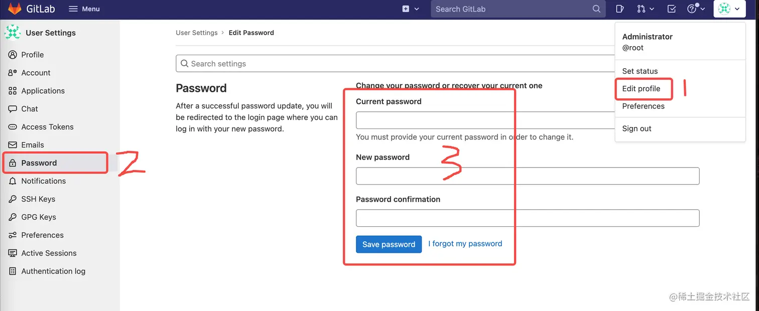The image size is (759, 311).
Task: Expand the merge requests dropdown
Action: click(x=646, y=9)
